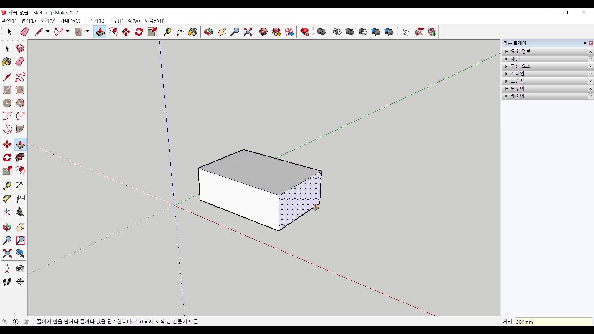The image size is (594, 334).
Task: Choose the Follow Me tool in left toolbar
Action: coord(20,157)
